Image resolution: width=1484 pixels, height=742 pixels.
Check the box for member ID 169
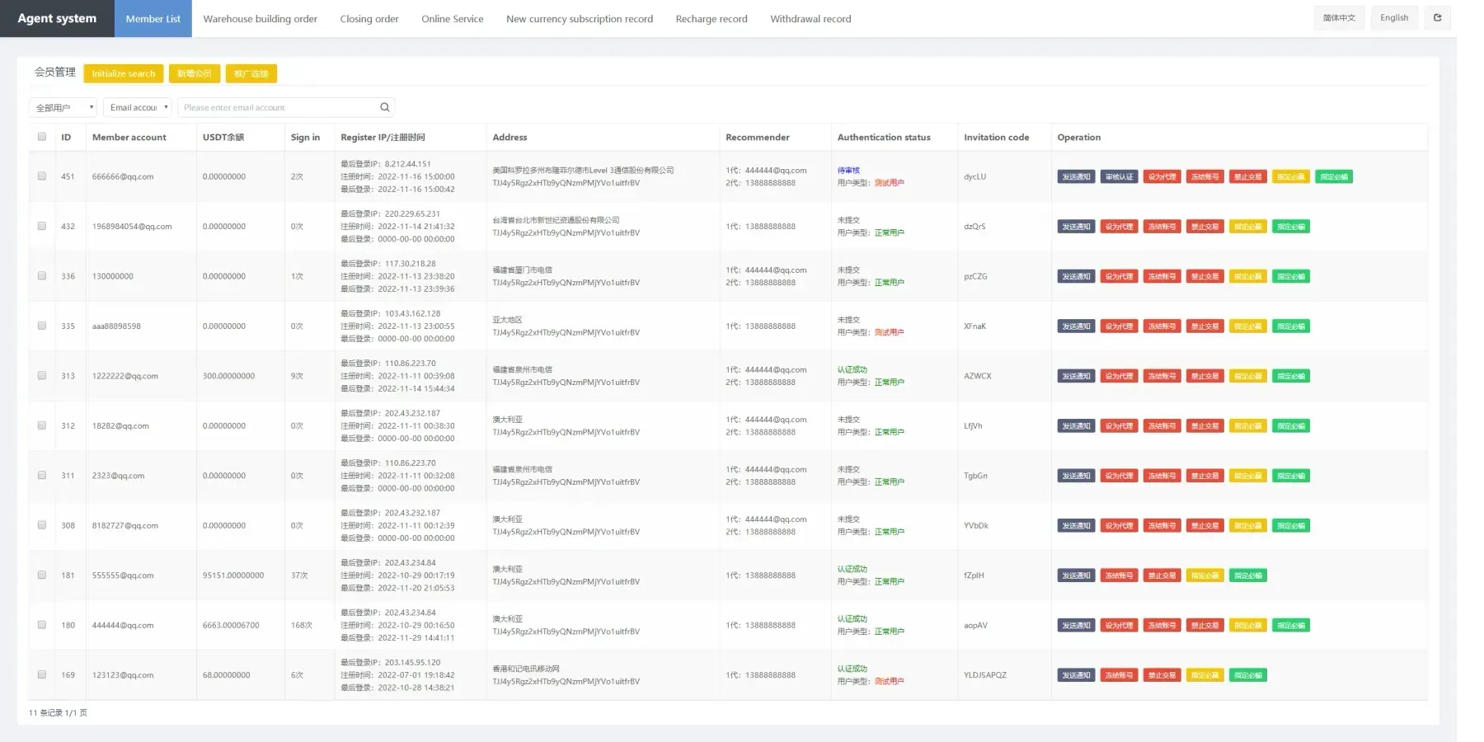click(x=42, y=674)
